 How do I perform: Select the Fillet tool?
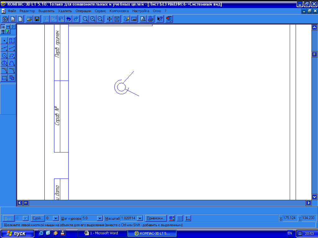(12, 70)
